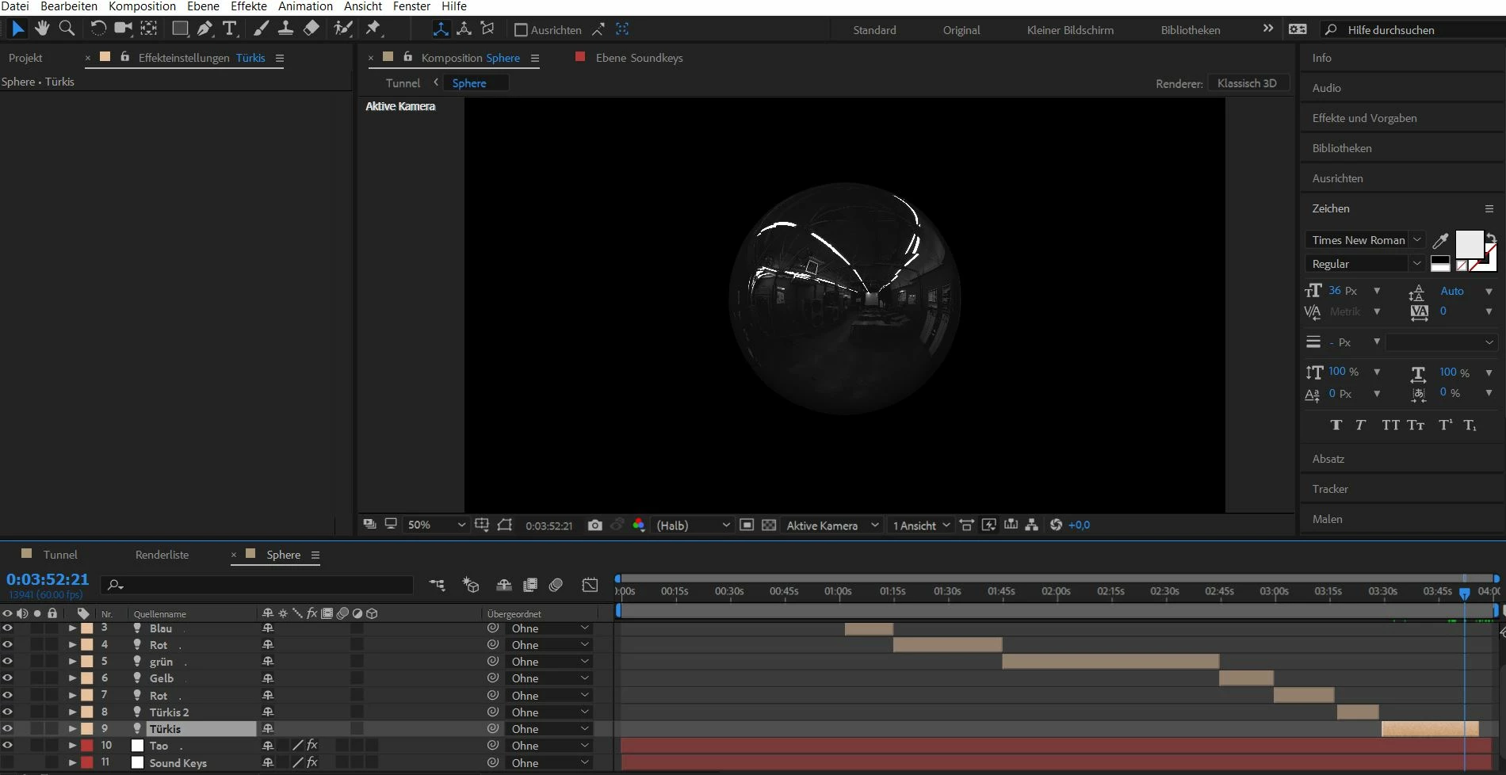This screenshot has width=1506, height=775.
Task: Open the Effekte menu
Action: click(249, 6)
